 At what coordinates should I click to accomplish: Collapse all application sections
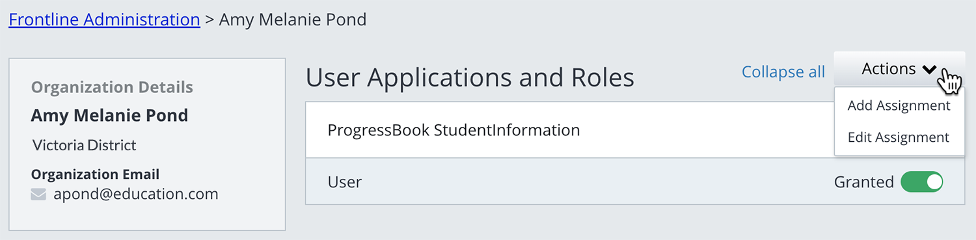click(783, 72)
